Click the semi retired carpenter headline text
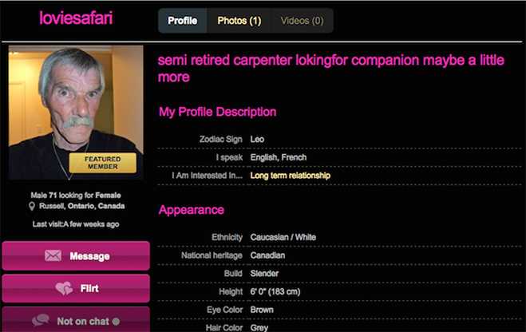This screenshot has width=526, height=332. (x=330, y=69)
